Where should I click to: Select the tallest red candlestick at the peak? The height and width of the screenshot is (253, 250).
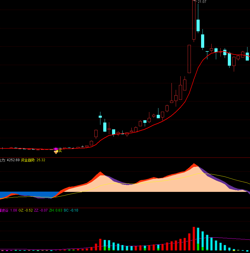point(194,20)
